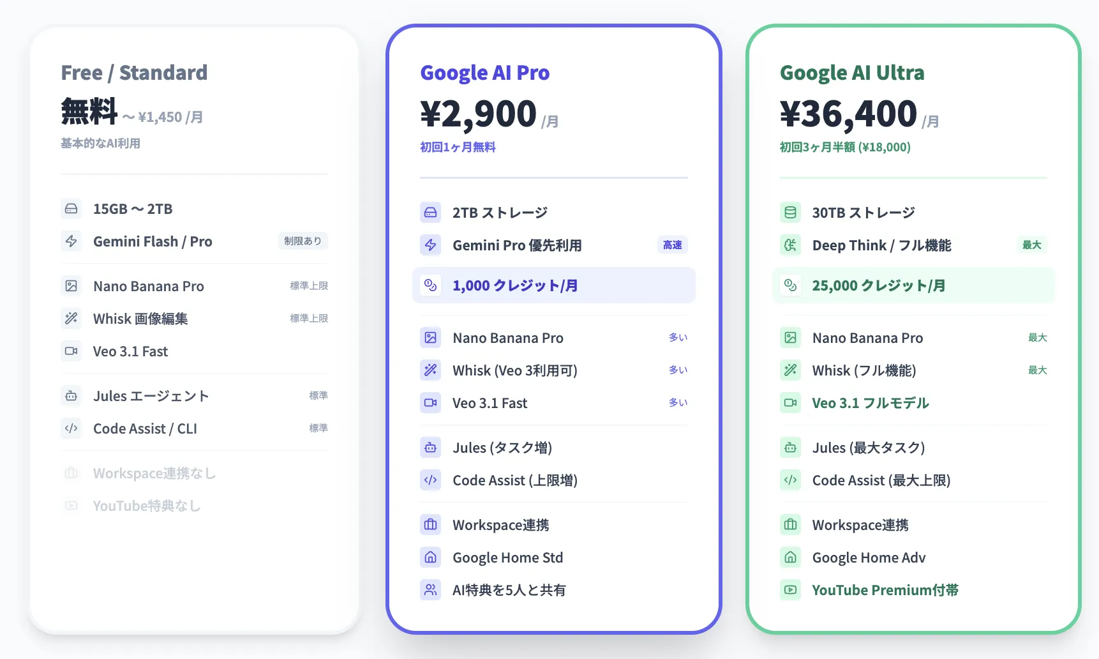Click the Jules エージェント robot icon in Free card
The height and width of the screenshot is (659, 1099).
click(71, 396)
